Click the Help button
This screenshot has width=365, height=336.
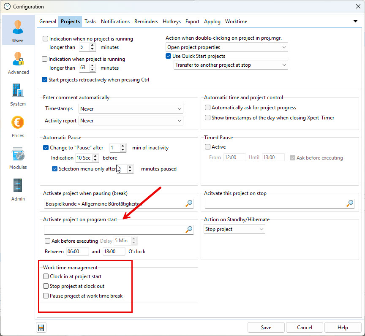(342, 327)
